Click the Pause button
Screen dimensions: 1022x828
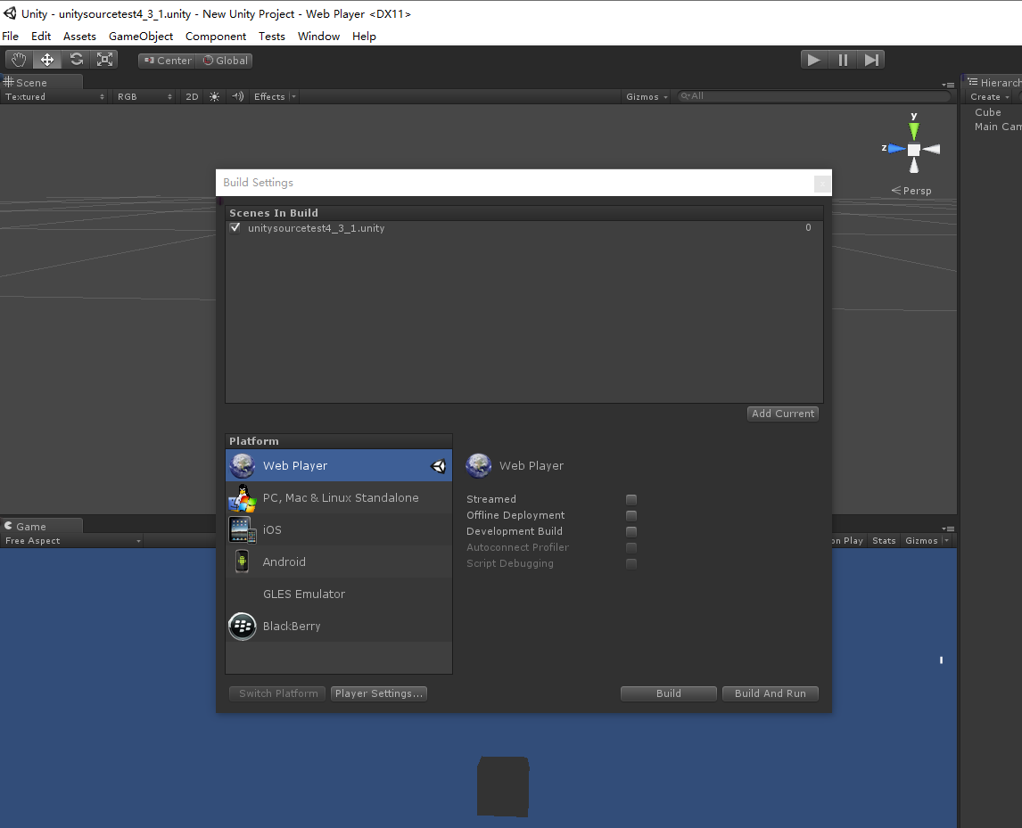(x=842, y=59)
